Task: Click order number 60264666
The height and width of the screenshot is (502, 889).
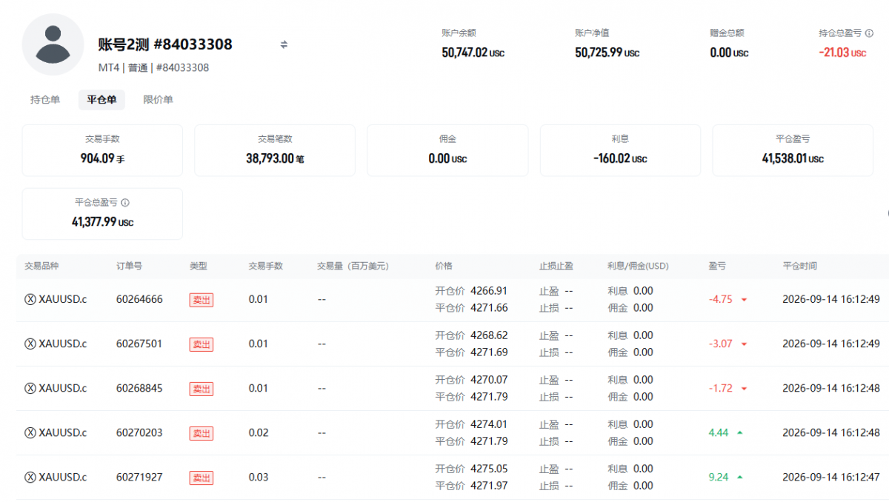Action: click(139, 299)
